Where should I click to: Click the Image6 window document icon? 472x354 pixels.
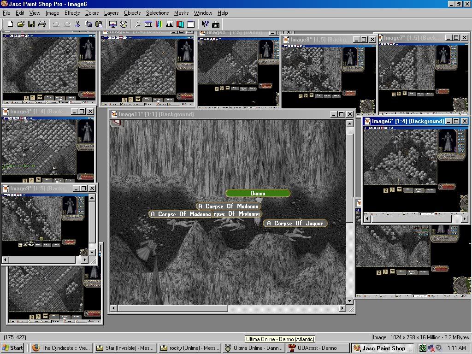[x=367, y=121]
